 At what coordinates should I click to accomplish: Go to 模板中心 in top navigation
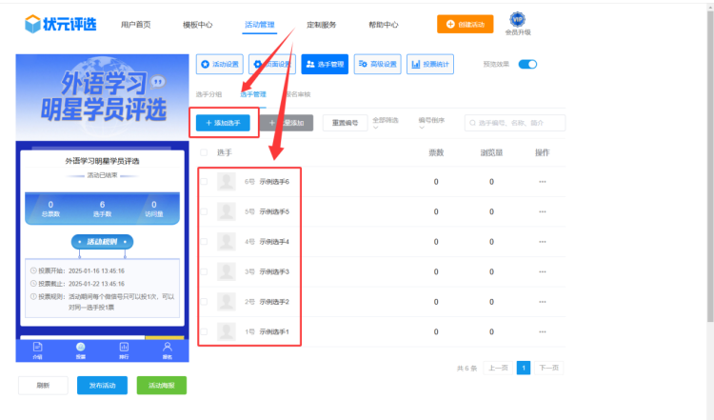tap(197, 25)
